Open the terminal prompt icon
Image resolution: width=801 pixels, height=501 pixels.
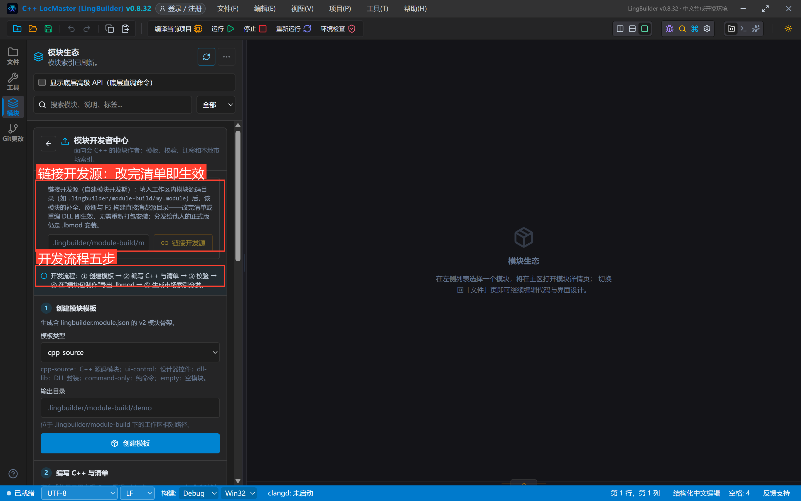pyautogui.click(x=744, y=29)
